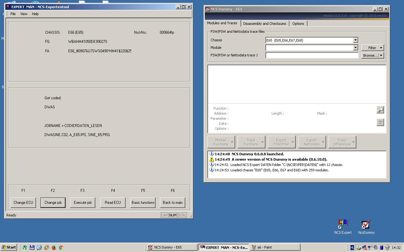Switch to the Options tab
This screenshot has height=252, width=404.
coord(298,24)
